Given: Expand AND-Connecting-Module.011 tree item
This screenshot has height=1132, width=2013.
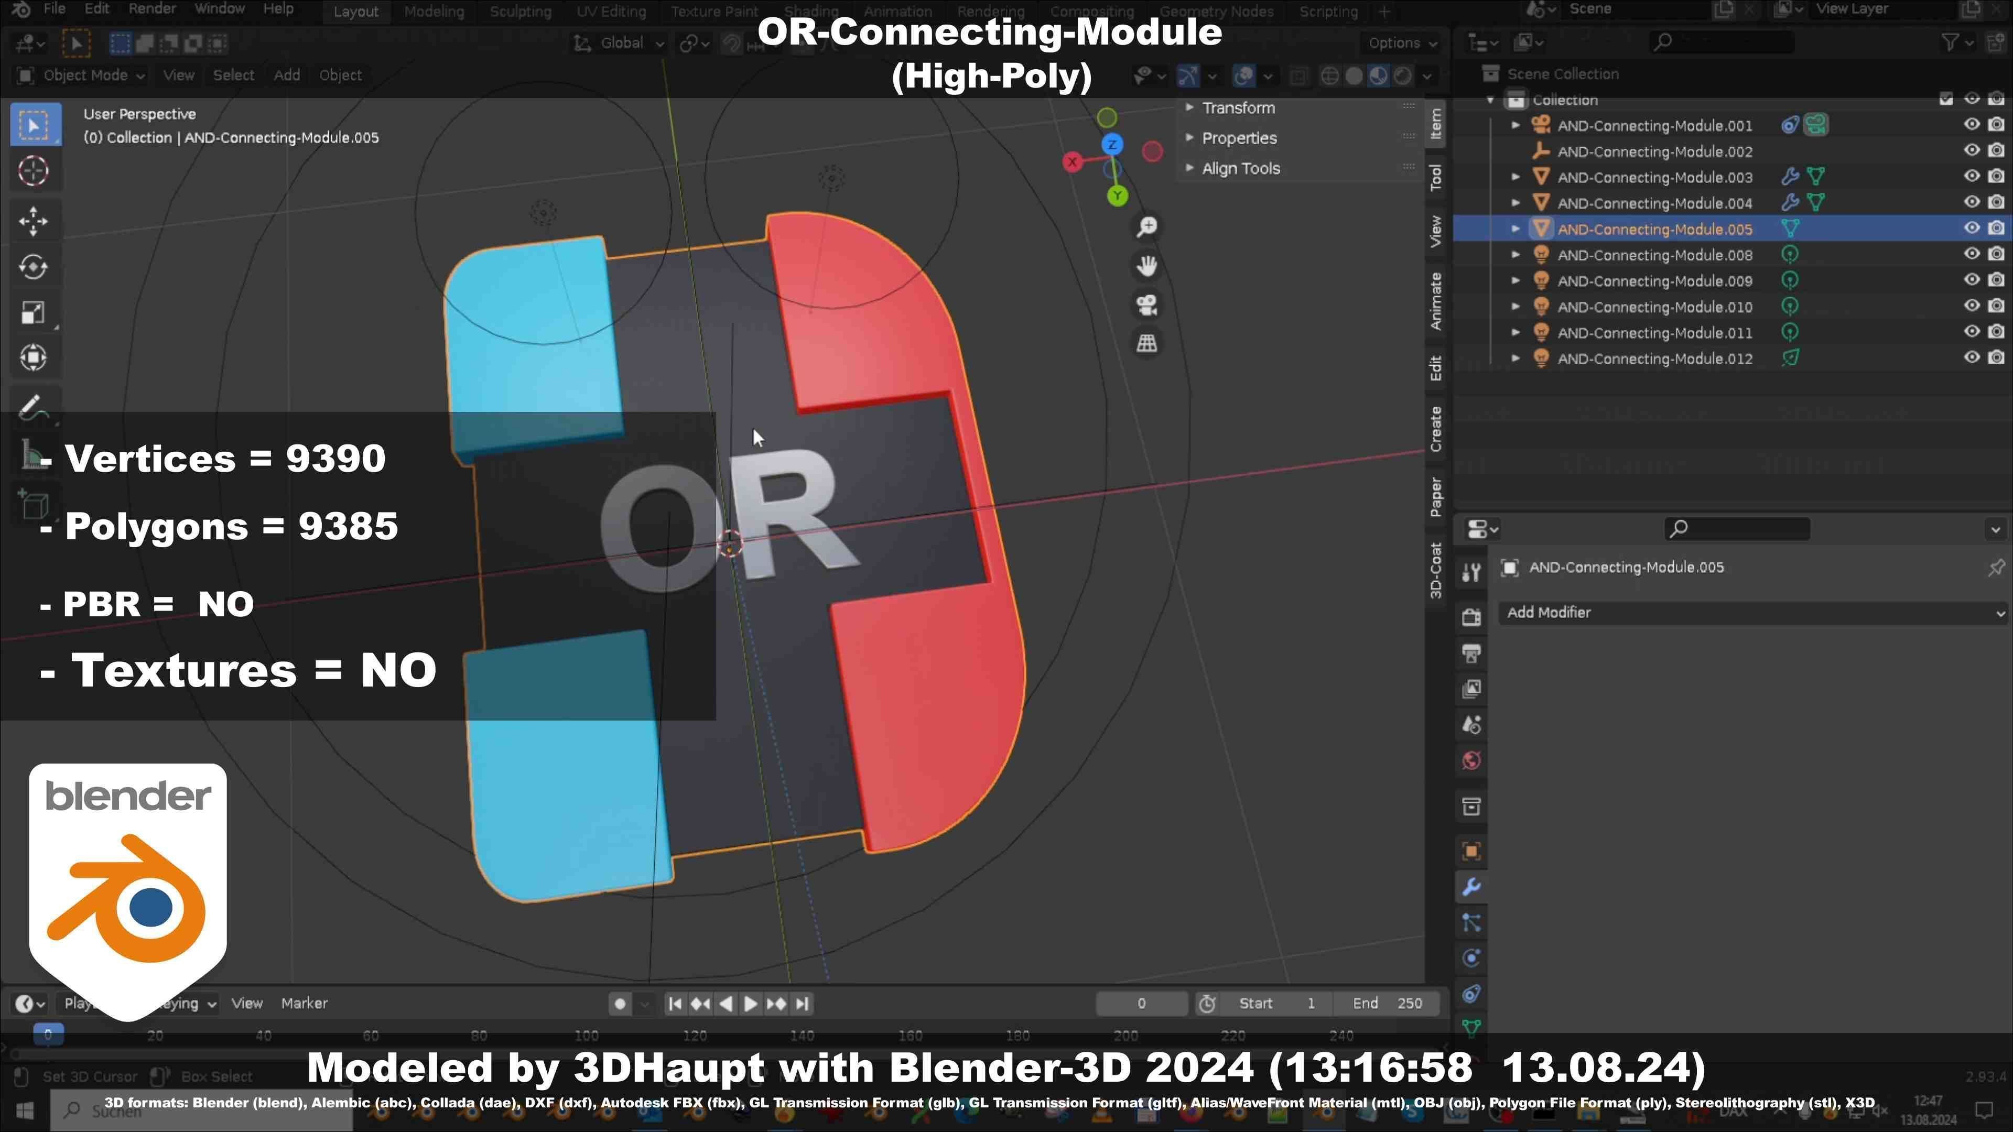Looking at the screenshot, I should [x=1515, y=332].
